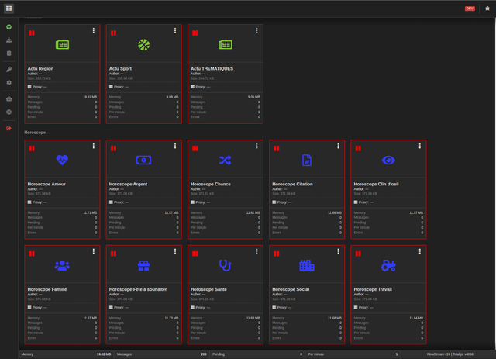Open three-dot menu on Horoscope Fête à souhaiter

pyautogui.click(x=175, y=251)
